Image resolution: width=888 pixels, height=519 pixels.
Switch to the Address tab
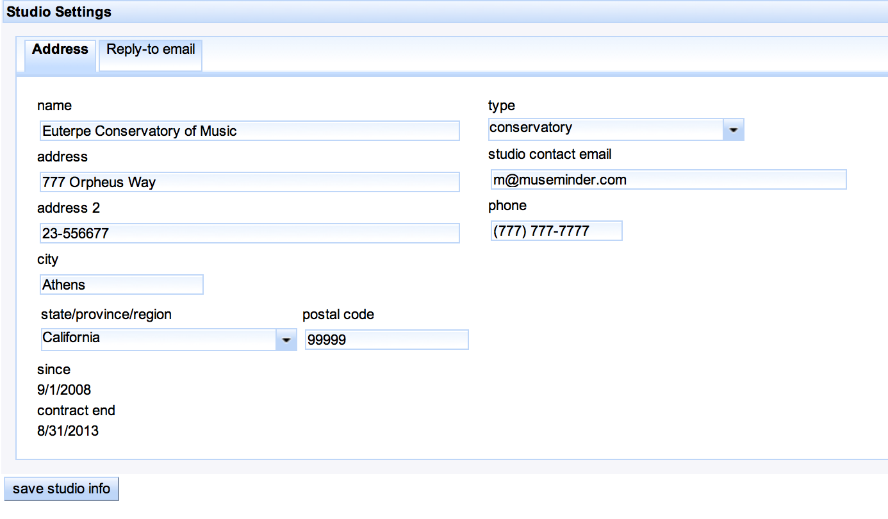pos(60,49)
